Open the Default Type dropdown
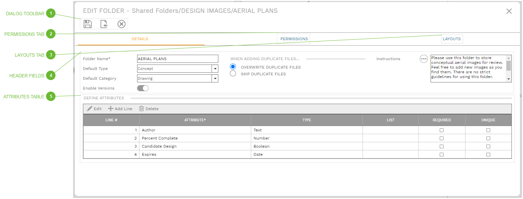This screenshot has height=199, width=523. click(215, 69)
